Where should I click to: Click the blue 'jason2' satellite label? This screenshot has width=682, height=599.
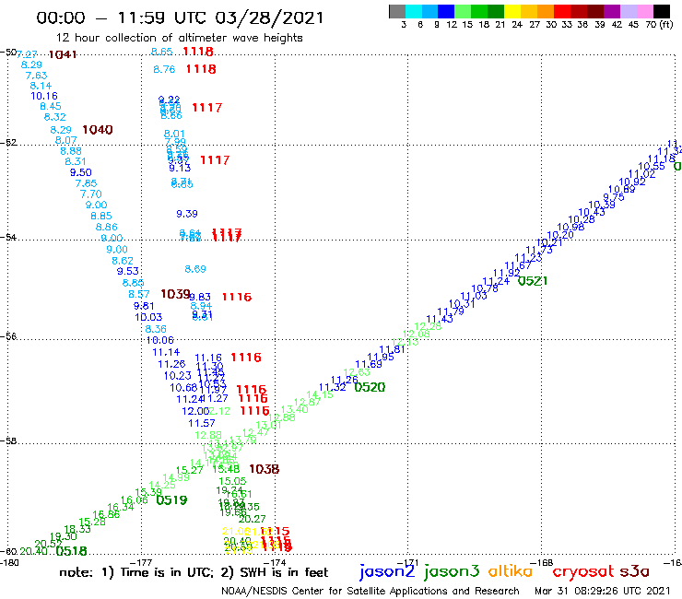click(x=387, y=571)
